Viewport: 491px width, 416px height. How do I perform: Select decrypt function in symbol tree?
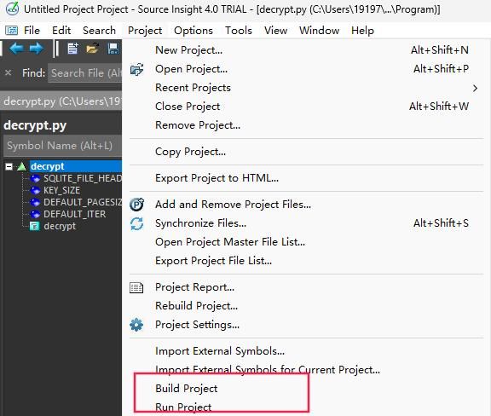pos(60,226)
